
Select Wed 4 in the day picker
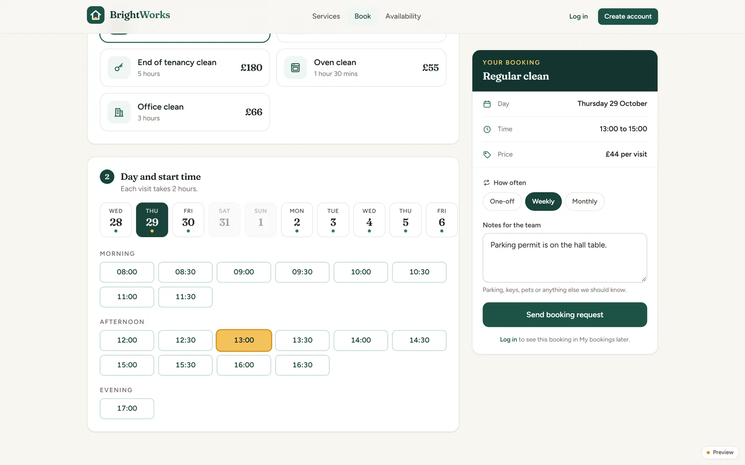[x=369, y=220]
